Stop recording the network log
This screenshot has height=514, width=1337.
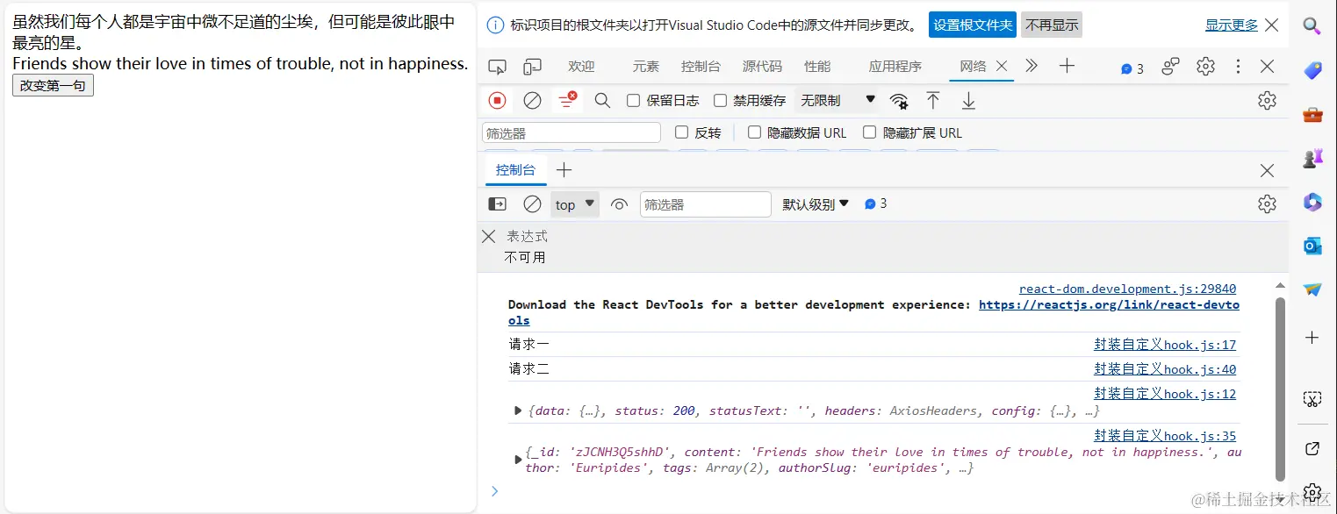click(x=498, y=101)
